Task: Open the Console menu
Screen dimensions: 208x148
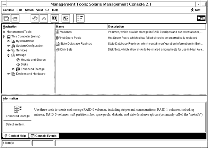Action: [8, 10]
